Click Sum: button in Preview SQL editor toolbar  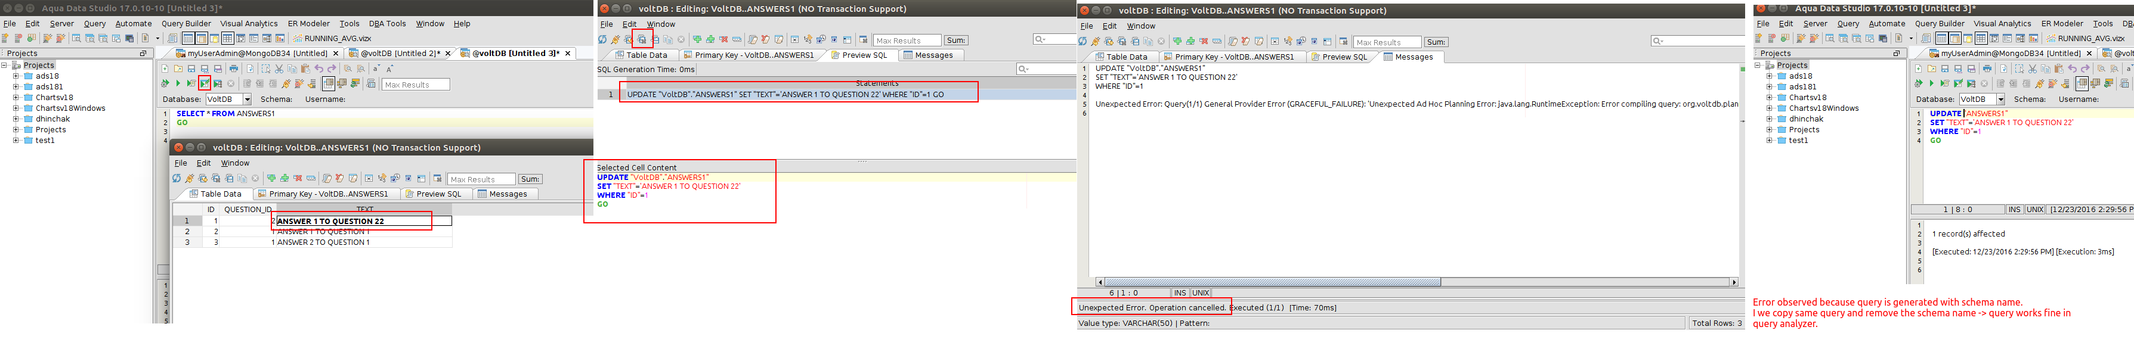[956, 41]
